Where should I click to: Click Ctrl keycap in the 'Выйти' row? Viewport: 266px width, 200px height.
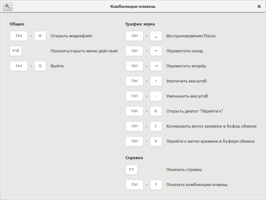19,66
